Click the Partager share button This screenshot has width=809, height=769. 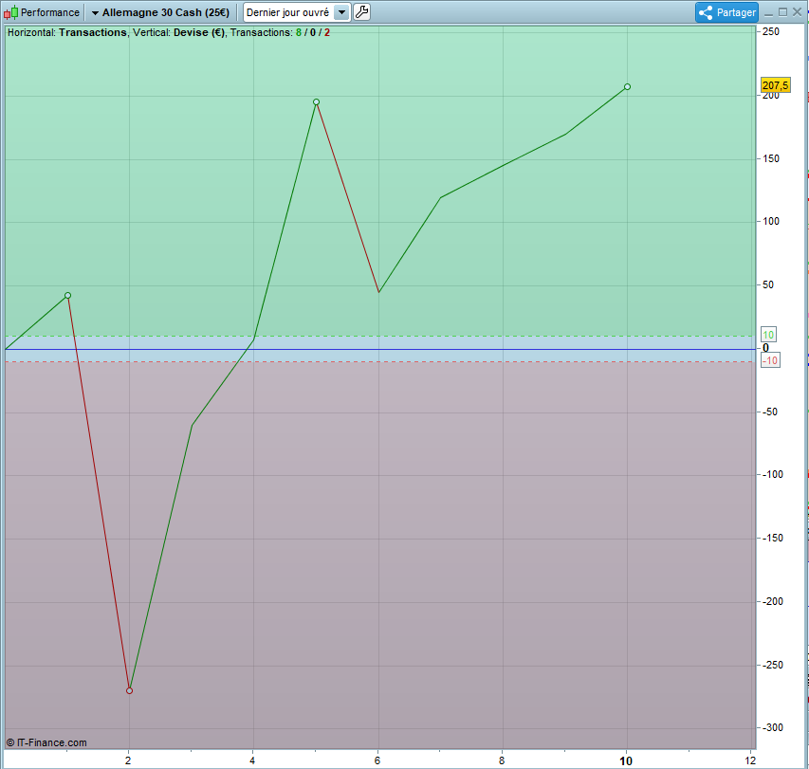click(726, 12)
